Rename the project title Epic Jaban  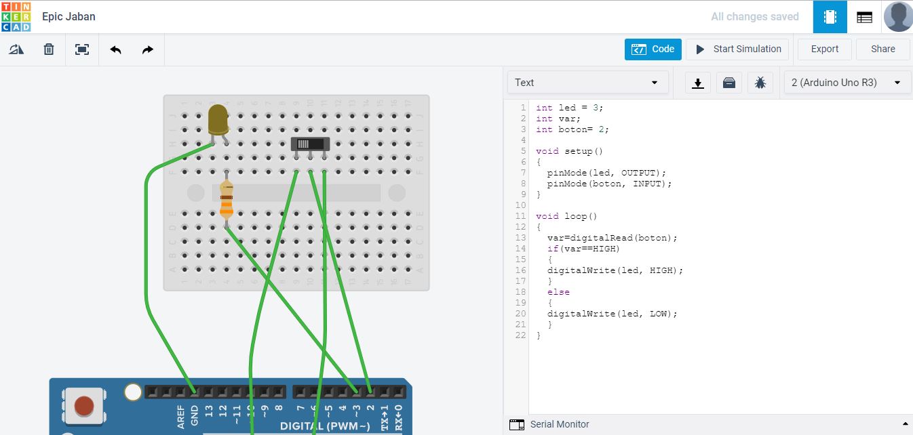[x=69, y=16]
